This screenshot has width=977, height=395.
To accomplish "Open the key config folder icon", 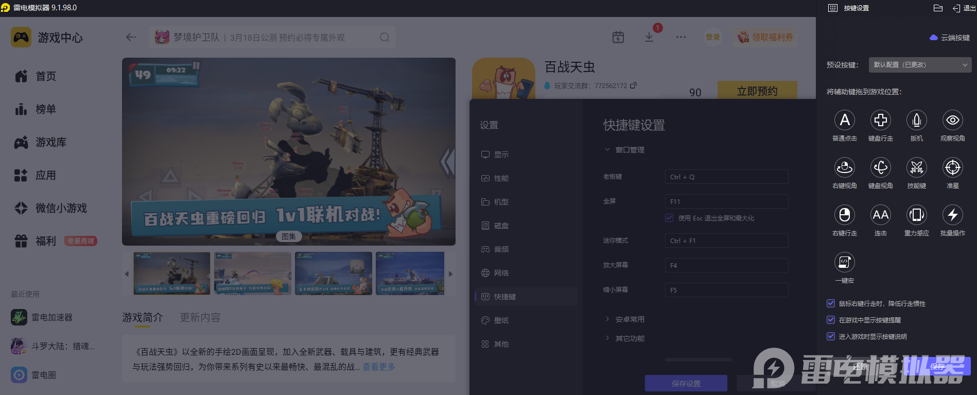I will [x=938, y=8].
